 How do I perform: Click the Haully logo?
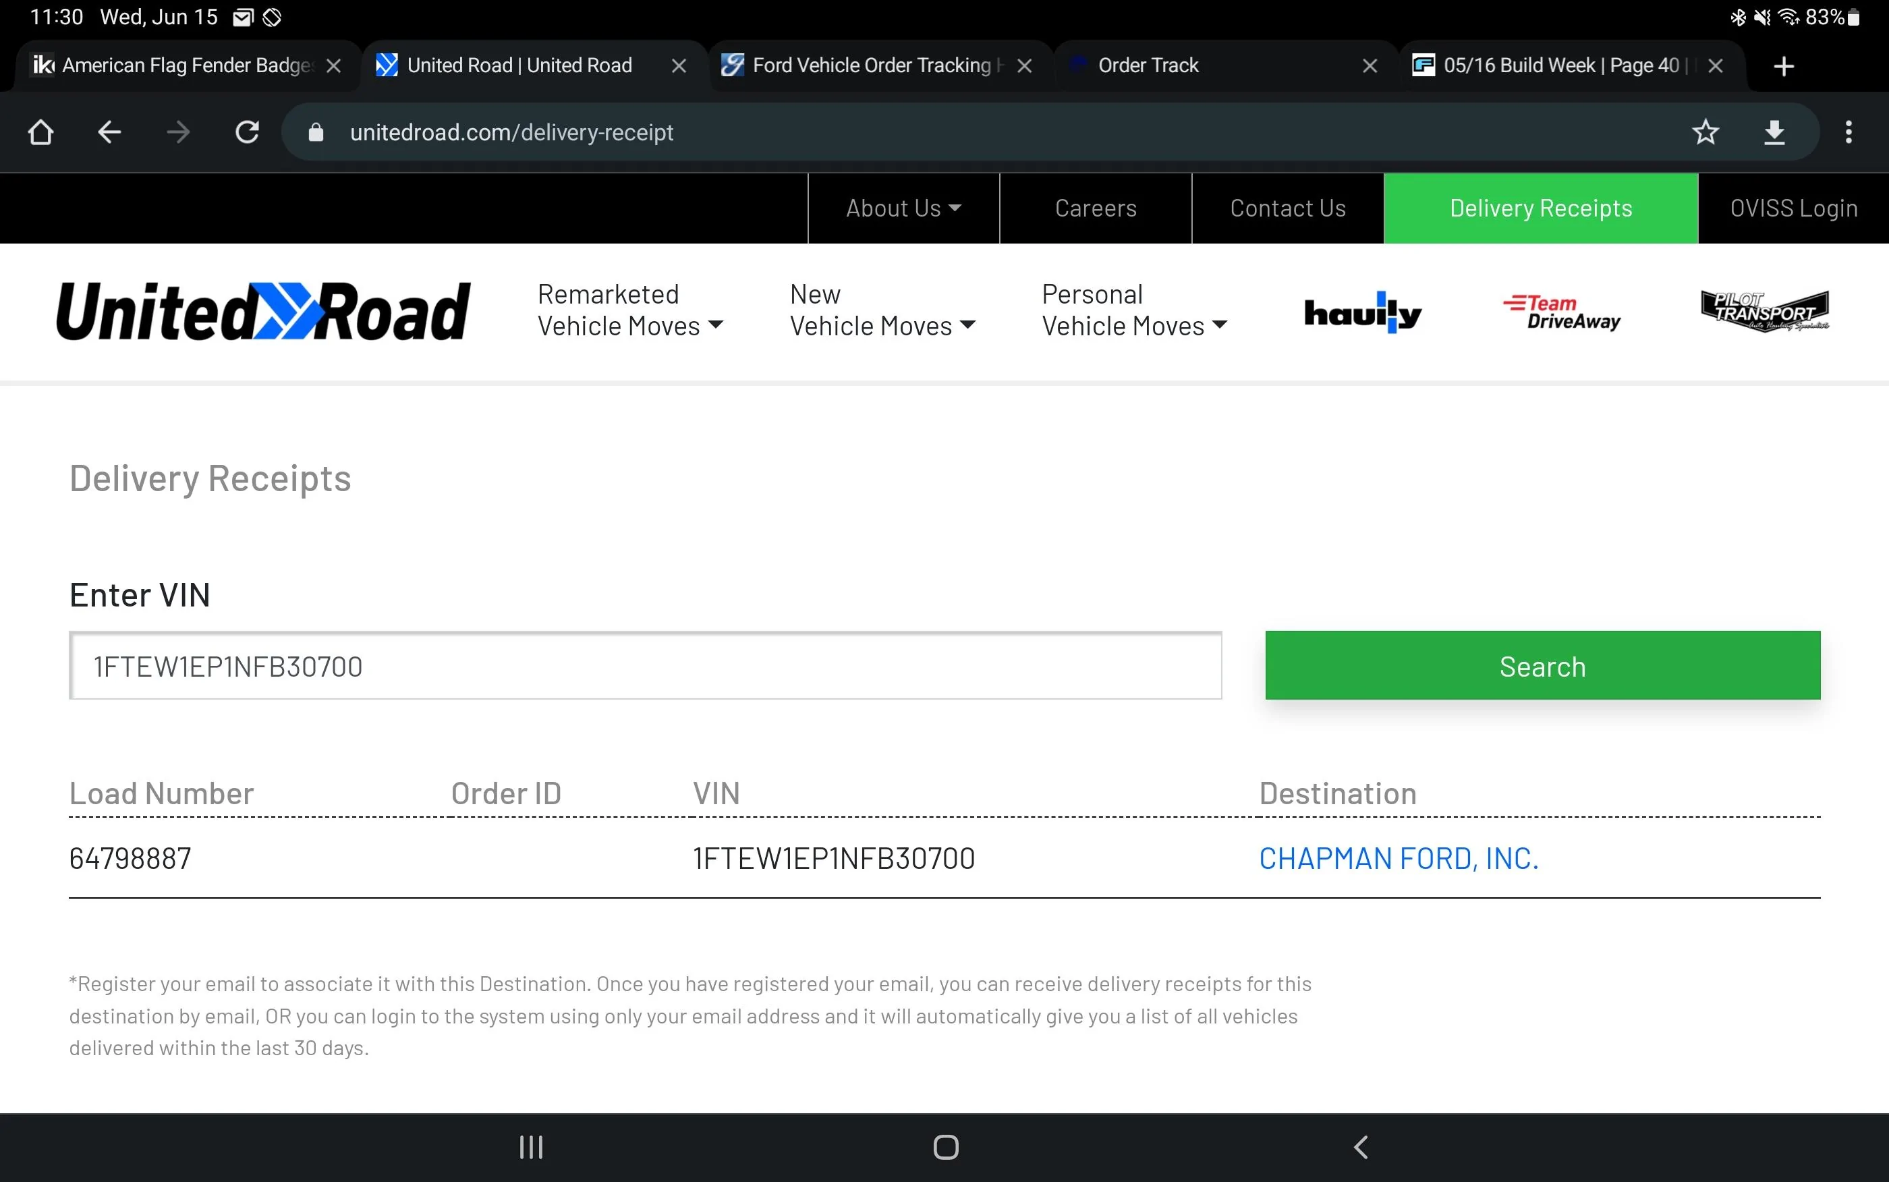click(1362, 312)
